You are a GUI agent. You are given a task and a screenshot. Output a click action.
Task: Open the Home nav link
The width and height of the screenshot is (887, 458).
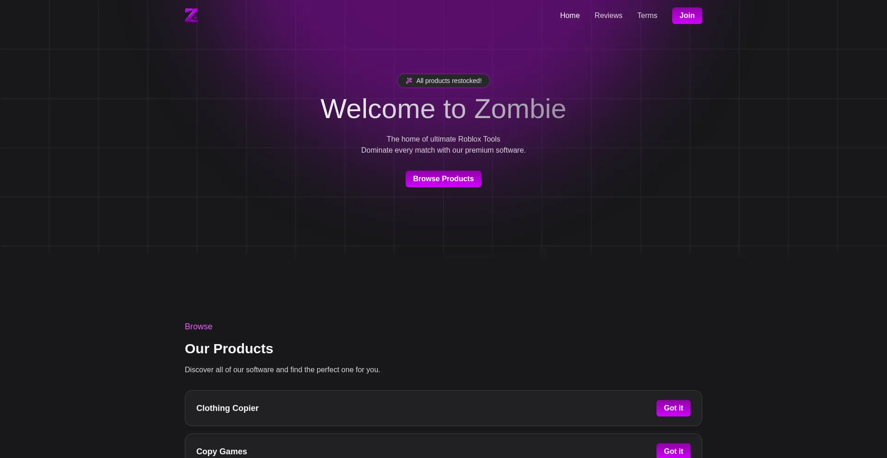tap(570, 16)
